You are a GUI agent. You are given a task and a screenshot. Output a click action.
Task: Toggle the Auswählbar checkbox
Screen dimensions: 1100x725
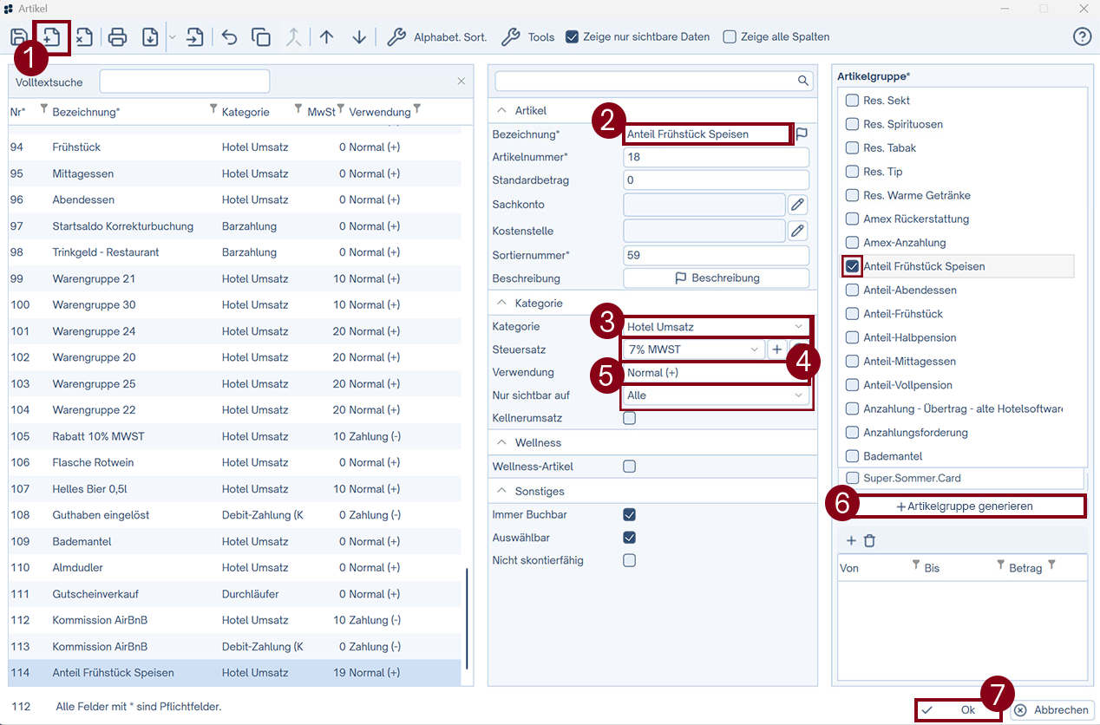[630, 538]
